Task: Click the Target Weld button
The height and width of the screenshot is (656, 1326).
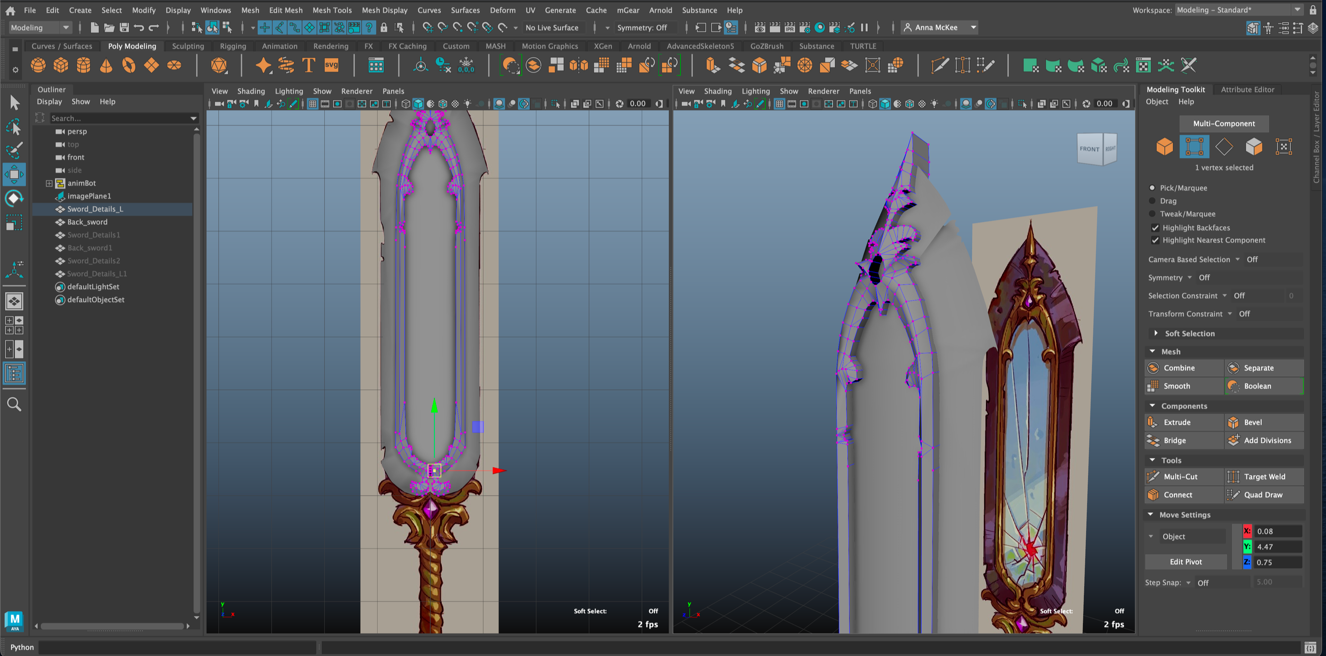Action: click(x=1264, y=477)
